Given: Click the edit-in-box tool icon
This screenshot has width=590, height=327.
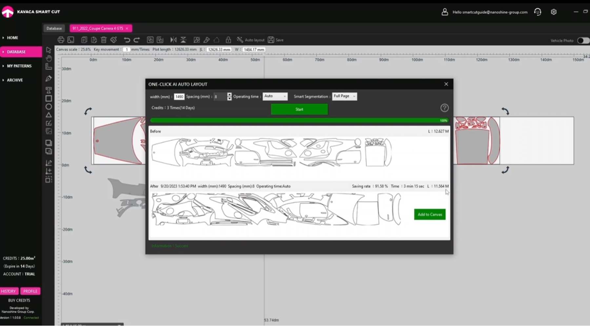Looking at the screenshot, I should (49, 123).
